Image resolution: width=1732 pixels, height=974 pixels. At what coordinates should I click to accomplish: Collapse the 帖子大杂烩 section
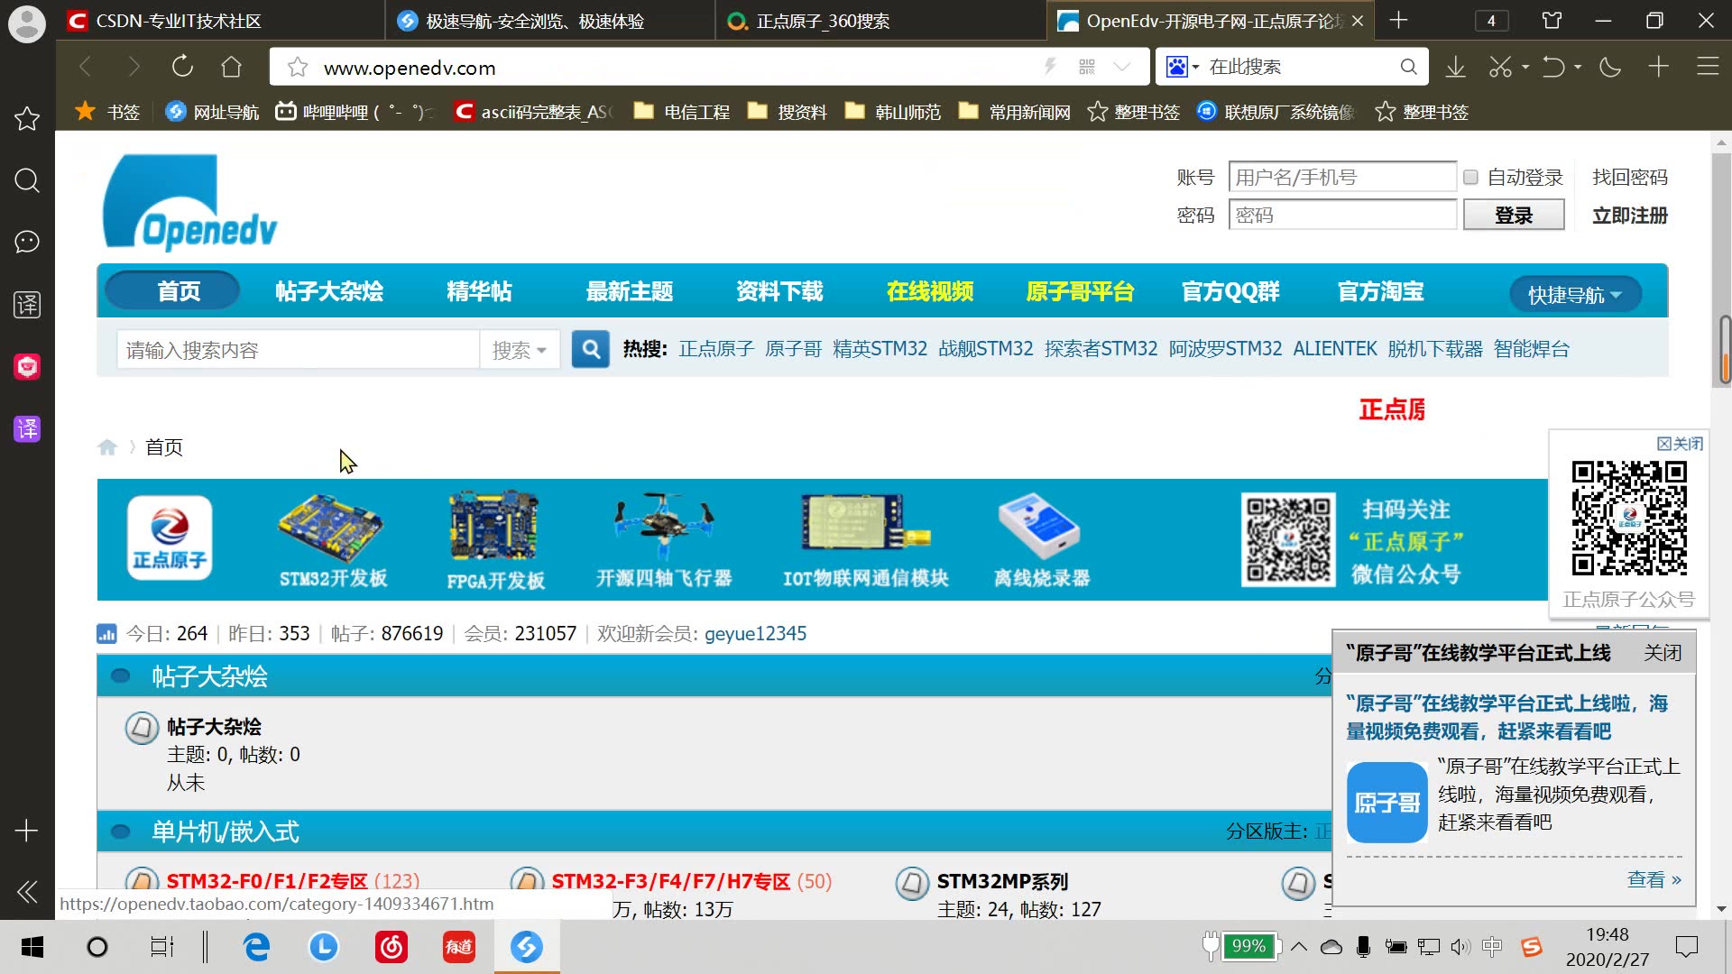120,676
